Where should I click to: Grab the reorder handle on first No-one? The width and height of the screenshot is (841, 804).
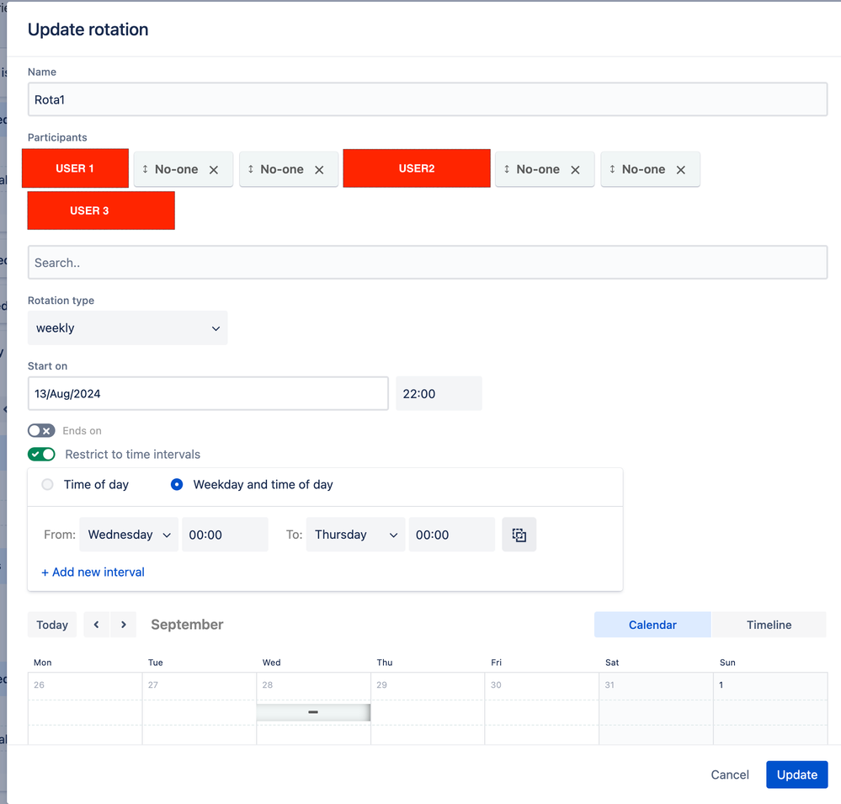(145, 169)
